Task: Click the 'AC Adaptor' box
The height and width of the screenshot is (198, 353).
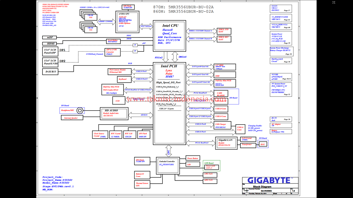Action: 281,125
